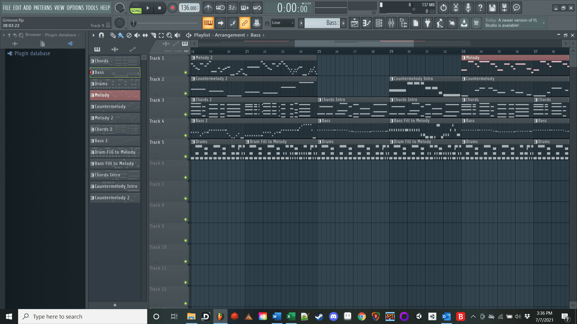Toggle the SONG mode switch

tap(136, 11)
